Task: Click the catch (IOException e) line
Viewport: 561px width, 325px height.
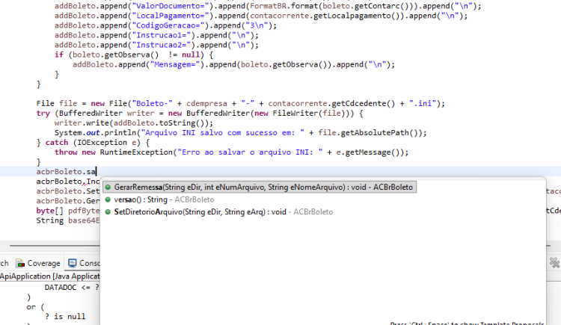Action: pos(93,142)
